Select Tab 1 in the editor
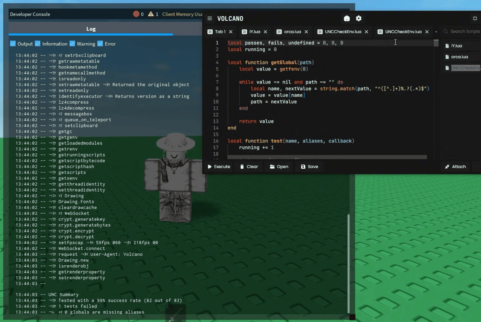This screenshot has height=322, width=481. [220, 32]
